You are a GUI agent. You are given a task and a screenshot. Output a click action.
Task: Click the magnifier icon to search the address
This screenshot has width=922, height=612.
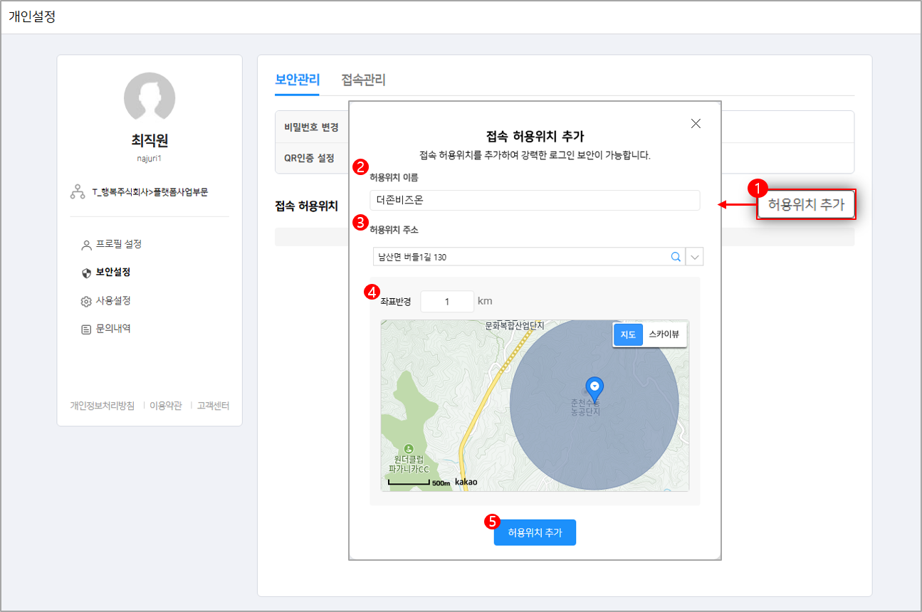(675, 256)
